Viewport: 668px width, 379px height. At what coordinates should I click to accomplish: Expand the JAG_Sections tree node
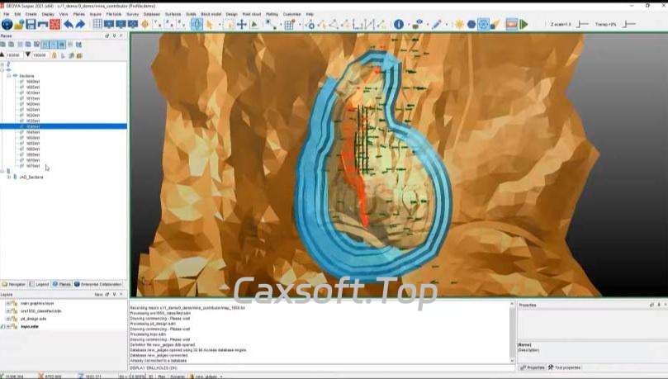(x=8, y=177)
